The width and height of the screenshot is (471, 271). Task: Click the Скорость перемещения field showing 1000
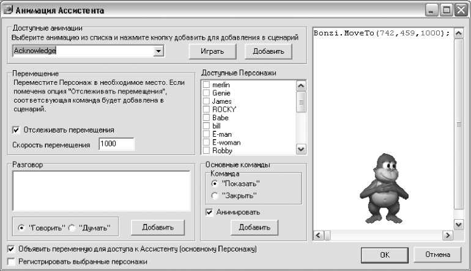(117, 144)
